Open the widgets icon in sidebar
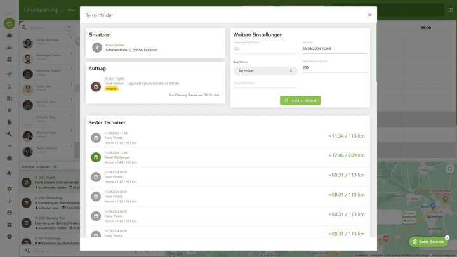Screen dimensions: 457x257 [x=10, y=225]
